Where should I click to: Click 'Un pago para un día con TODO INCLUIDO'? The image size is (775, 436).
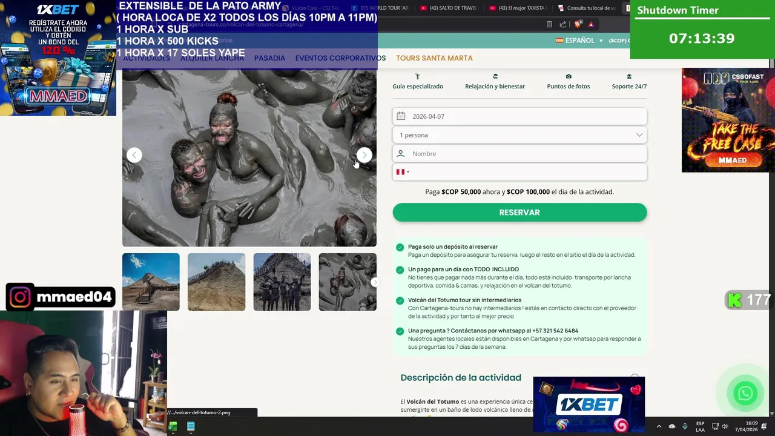(463, 269)
